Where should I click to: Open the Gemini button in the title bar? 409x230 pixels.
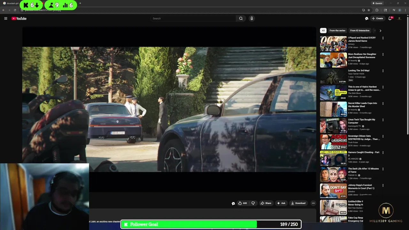(377, 3)
